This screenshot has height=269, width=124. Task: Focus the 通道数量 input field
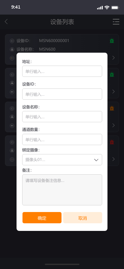pos(62,139)
